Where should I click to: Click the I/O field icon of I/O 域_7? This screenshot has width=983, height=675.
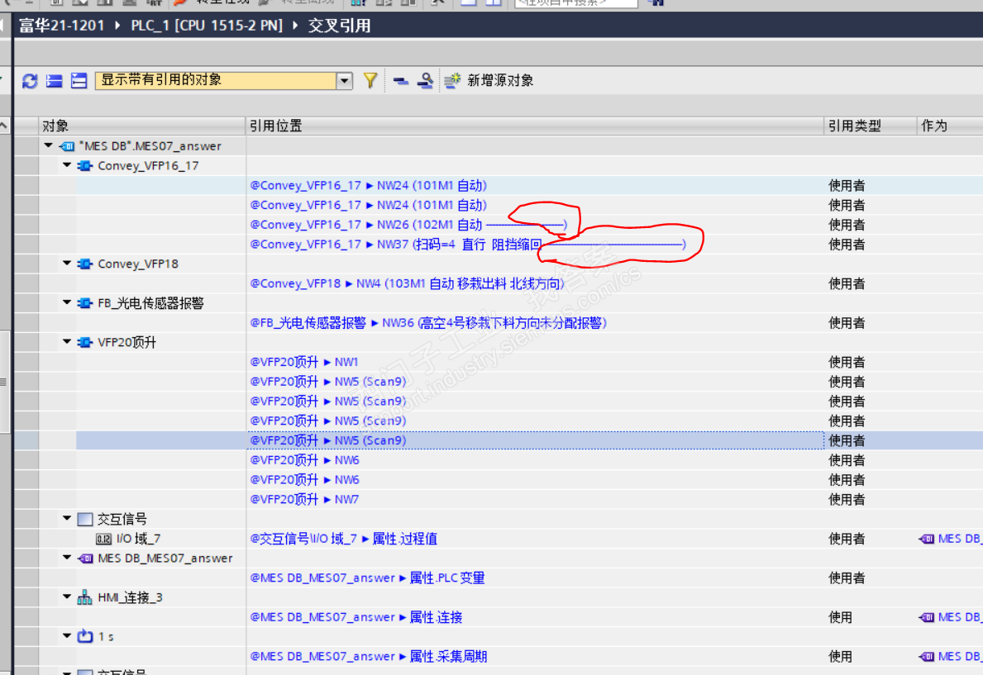(103, 539)
